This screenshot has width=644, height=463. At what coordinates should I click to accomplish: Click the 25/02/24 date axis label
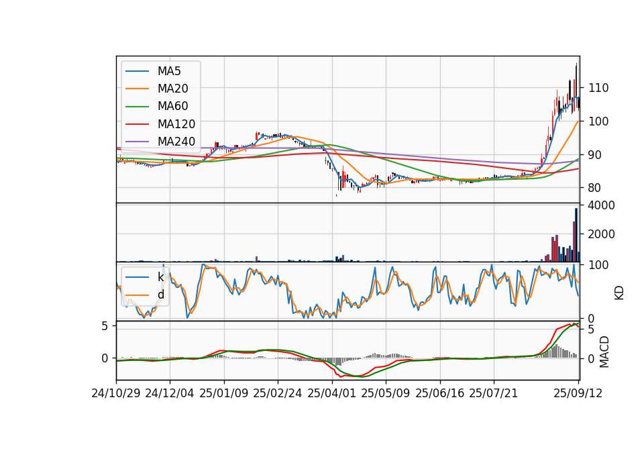277,394
